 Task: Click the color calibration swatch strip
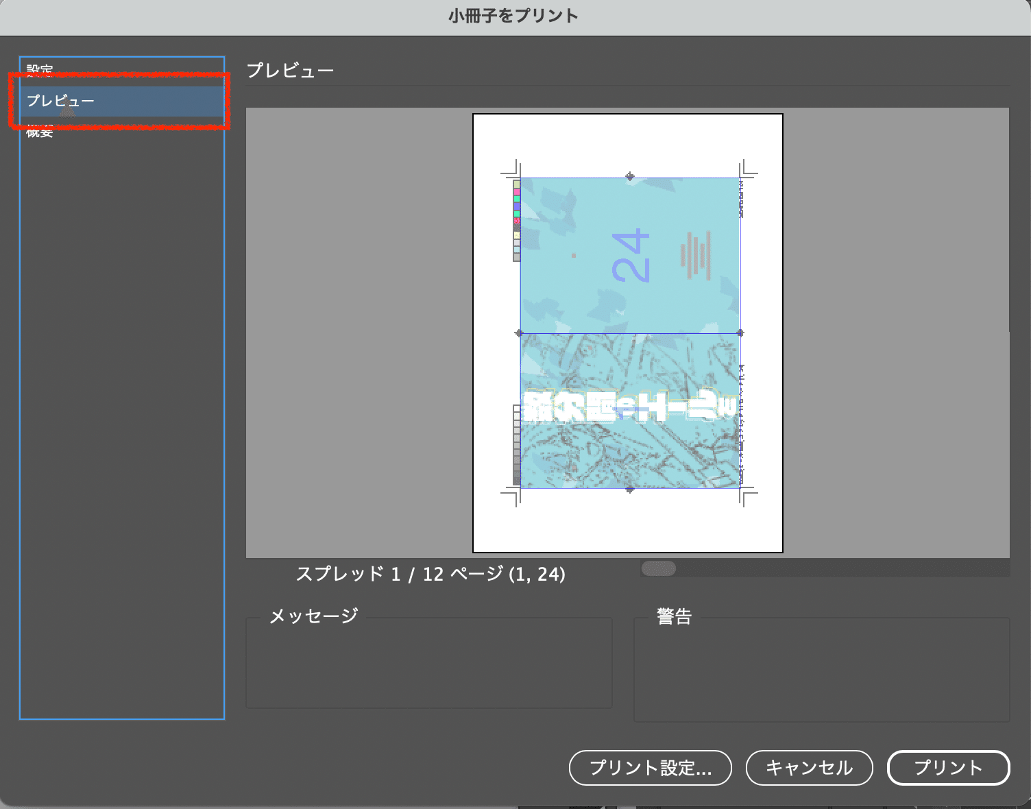pos(516,219)
